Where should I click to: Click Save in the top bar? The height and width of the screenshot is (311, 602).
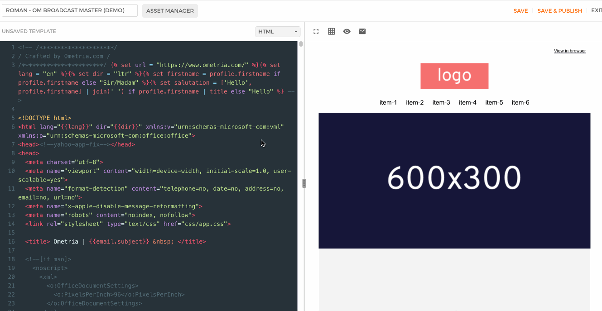520,11
